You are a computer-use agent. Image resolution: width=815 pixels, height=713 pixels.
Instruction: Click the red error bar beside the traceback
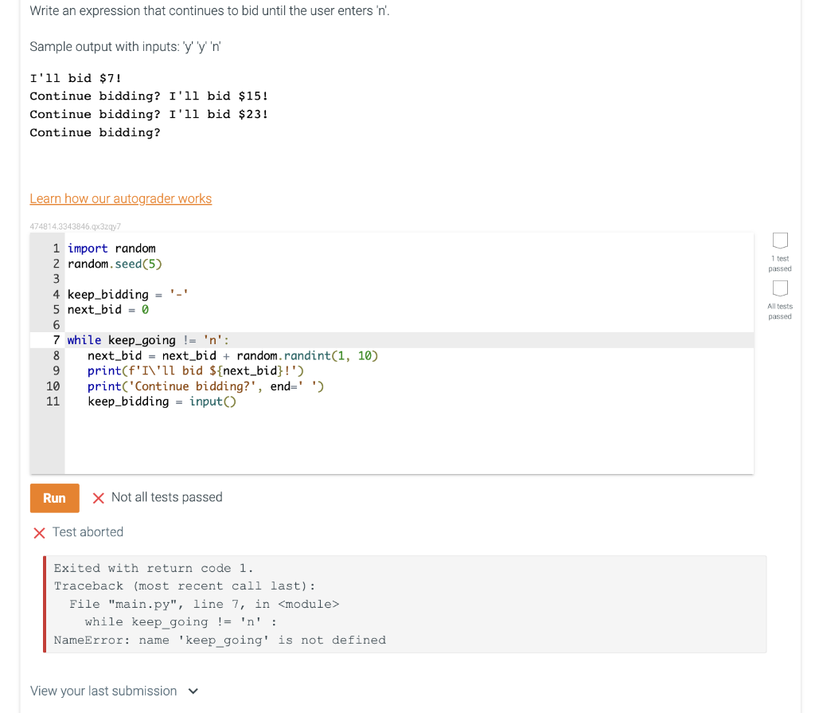click(x=45, y=603)
